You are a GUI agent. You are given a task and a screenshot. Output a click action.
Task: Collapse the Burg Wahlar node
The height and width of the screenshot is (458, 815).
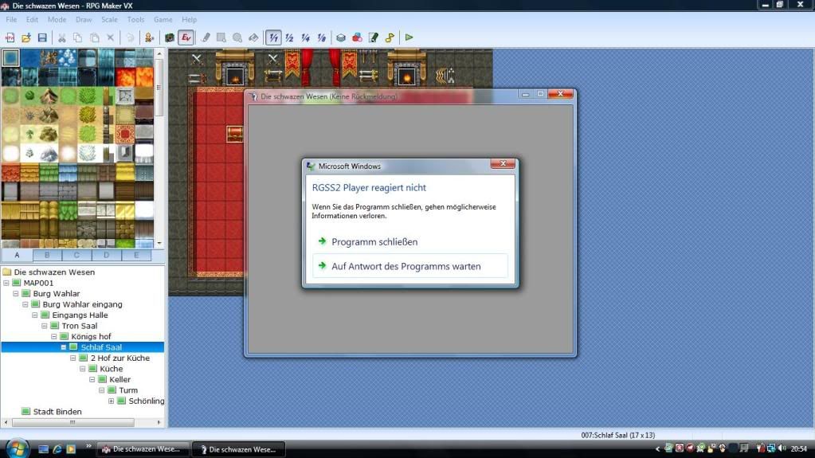16,294
